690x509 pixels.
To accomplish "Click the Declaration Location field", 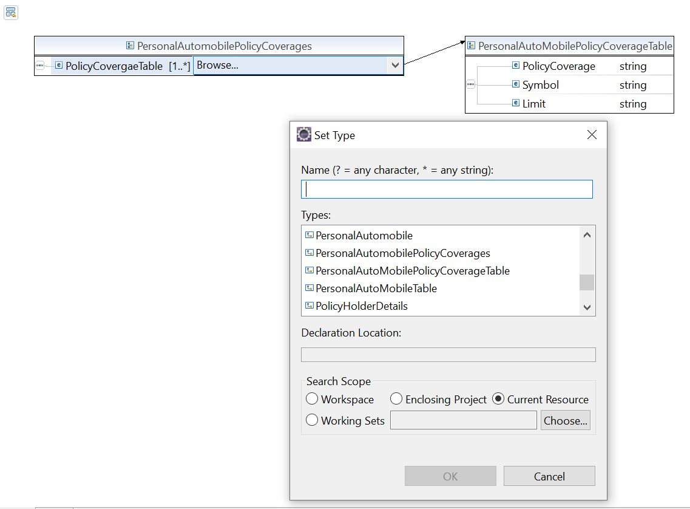I will [448, 355].
